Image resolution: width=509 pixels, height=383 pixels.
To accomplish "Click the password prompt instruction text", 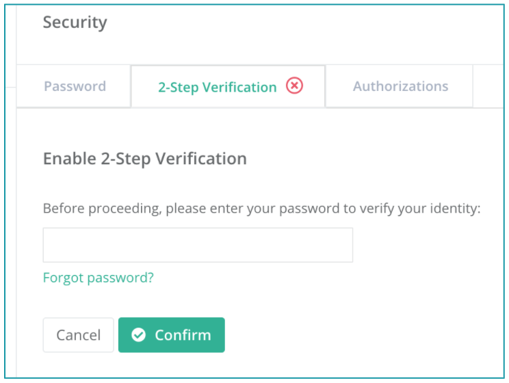I will pyautogui.click(x=261, y=209).
